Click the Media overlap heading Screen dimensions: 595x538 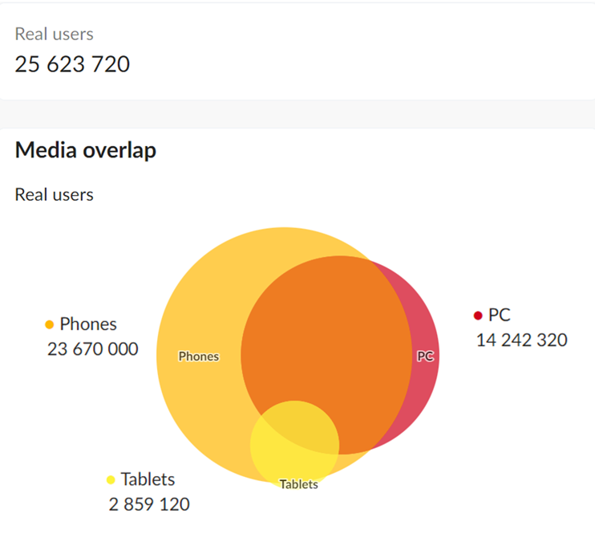click(86, 150)
